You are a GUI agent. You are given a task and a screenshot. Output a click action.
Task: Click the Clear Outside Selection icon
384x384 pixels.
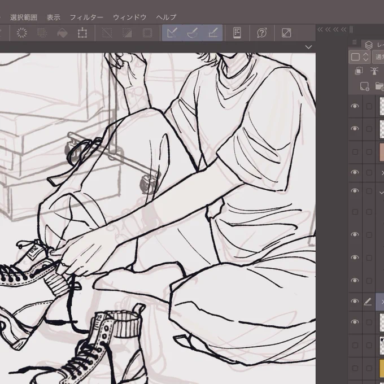[42, 33]
